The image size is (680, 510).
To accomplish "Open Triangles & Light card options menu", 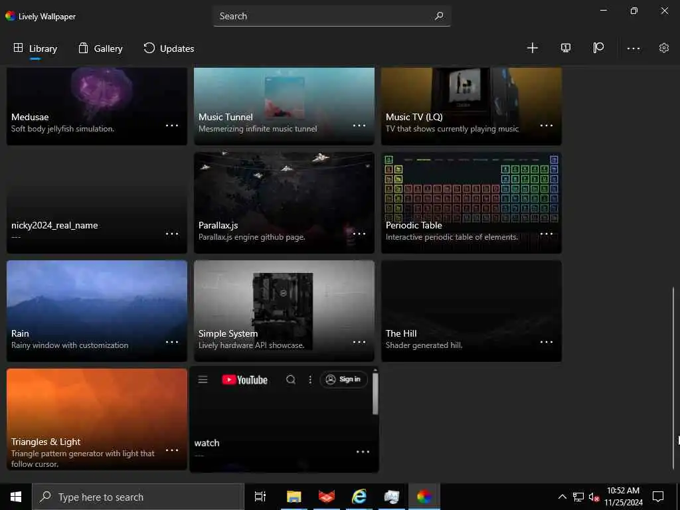I will click(x=172, y=450).
